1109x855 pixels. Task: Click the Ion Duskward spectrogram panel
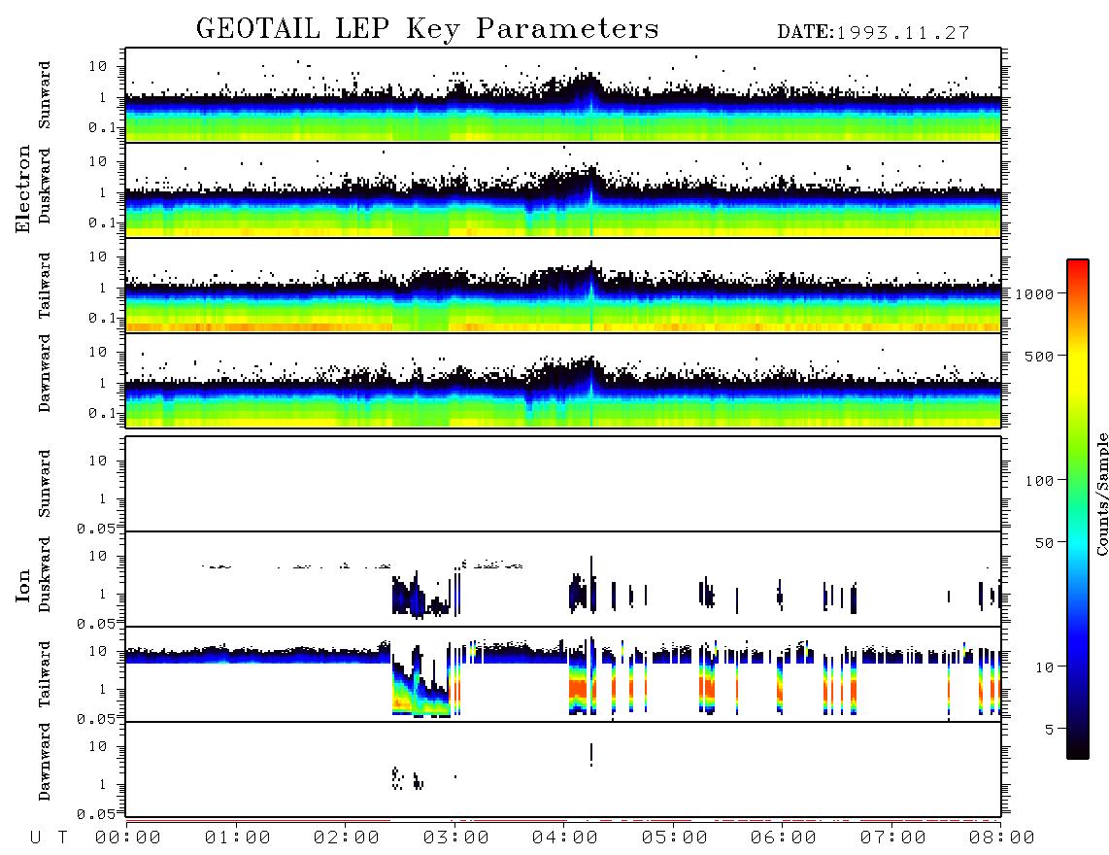[x=563, y=579]
